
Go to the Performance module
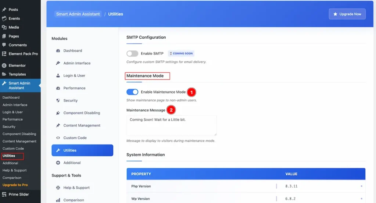tap(82, 88)
